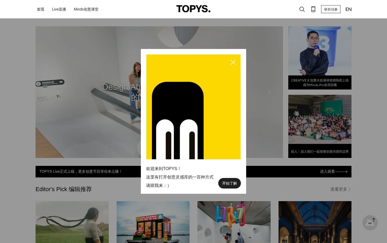The image size is (387, 243).
Task: Expand 查看更多 for Editor's Pick
Action: click(x=340, y=189)
